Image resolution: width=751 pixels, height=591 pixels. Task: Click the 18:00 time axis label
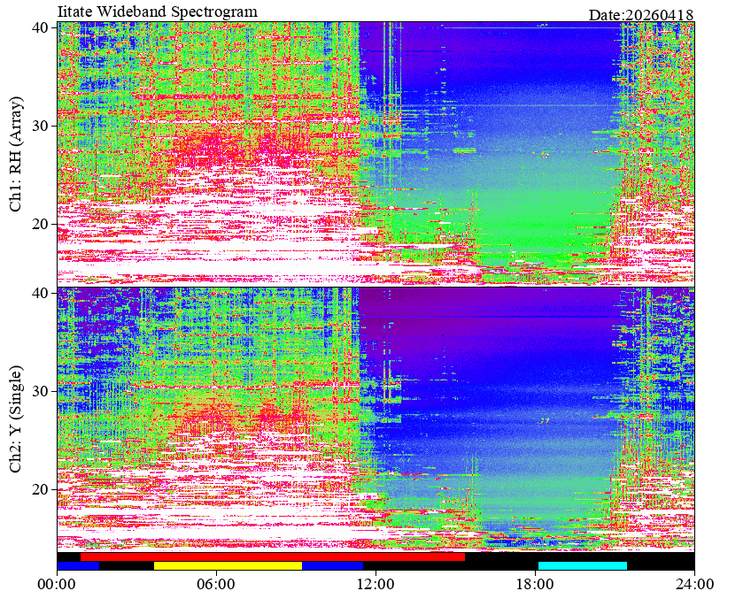pyautogui.click(x=535, y=584)
